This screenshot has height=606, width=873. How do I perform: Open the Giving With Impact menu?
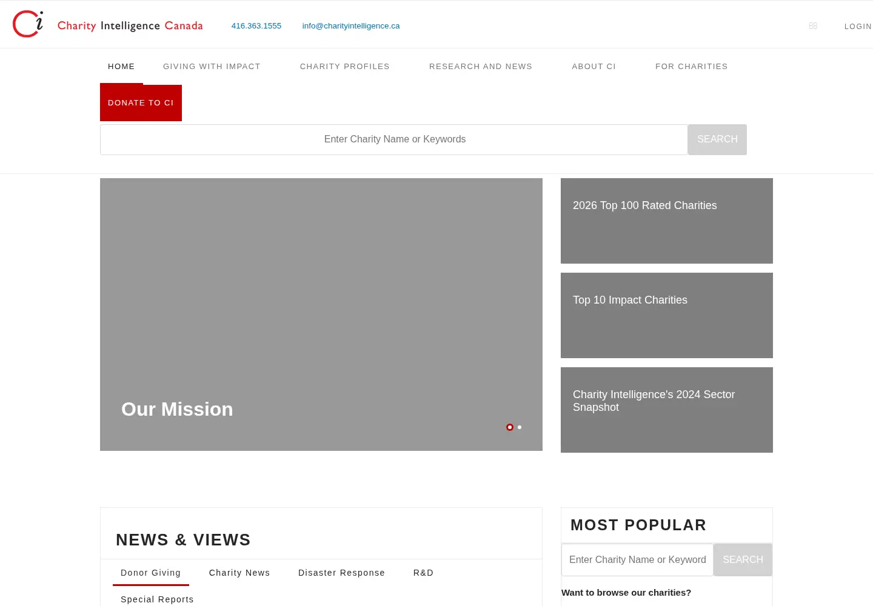[212, 67]
